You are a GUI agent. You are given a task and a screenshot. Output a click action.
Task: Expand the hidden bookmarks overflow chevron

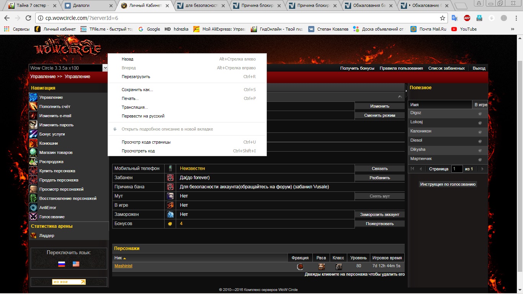click(x=513, y=29)
